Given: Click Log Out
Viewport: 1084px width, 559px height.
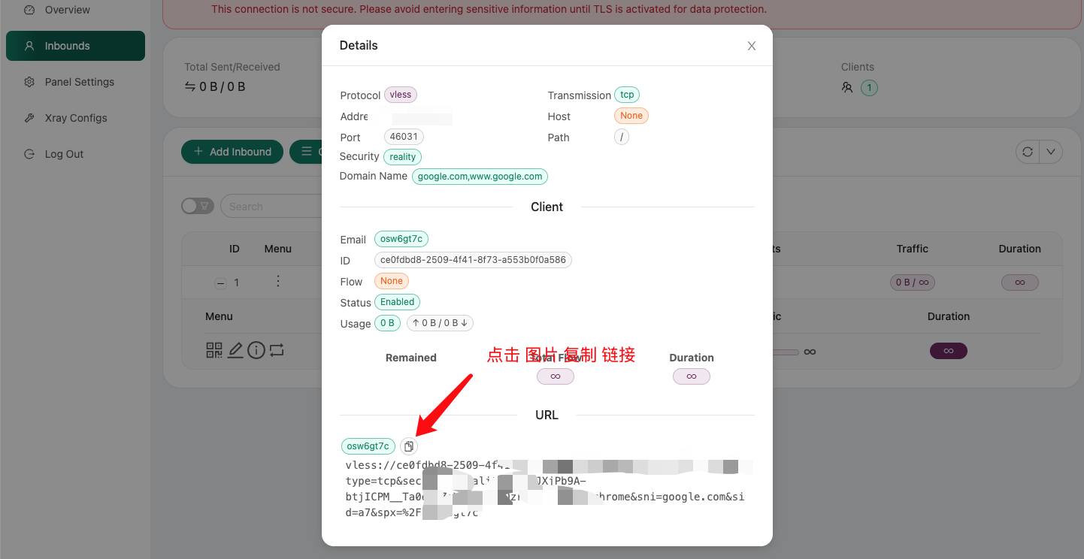Looking at the screenshot, I should click(x=64, y=154).
